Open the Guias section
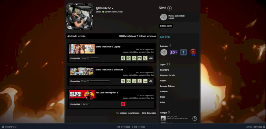Viewport: 266px width, 129px height. (x=163, y=97)
